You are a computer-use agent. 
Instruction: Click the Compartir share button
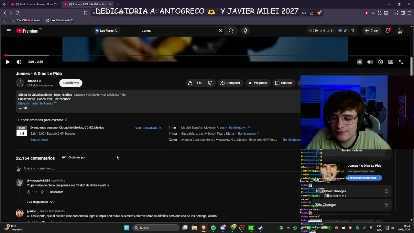(x=230, y=83)
